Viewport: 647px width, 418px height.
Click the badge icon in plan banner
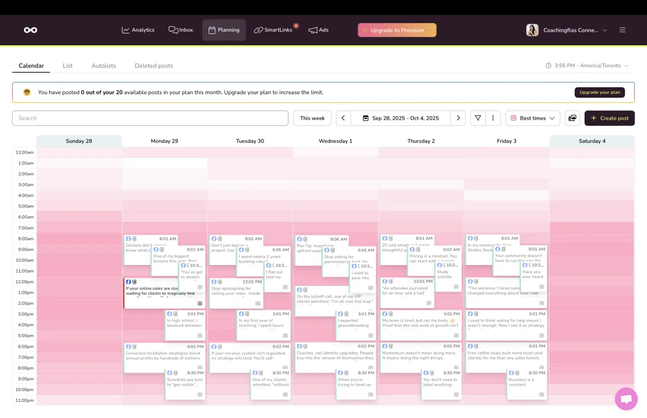click(x=27, y=92)
